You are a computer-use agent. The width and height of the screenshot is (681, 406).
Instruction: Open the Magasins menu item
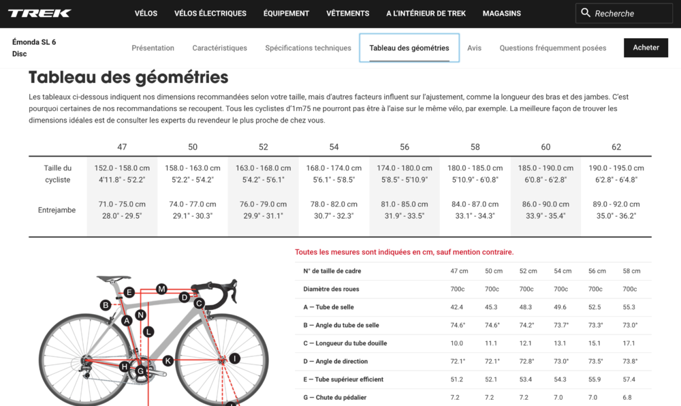501,14
